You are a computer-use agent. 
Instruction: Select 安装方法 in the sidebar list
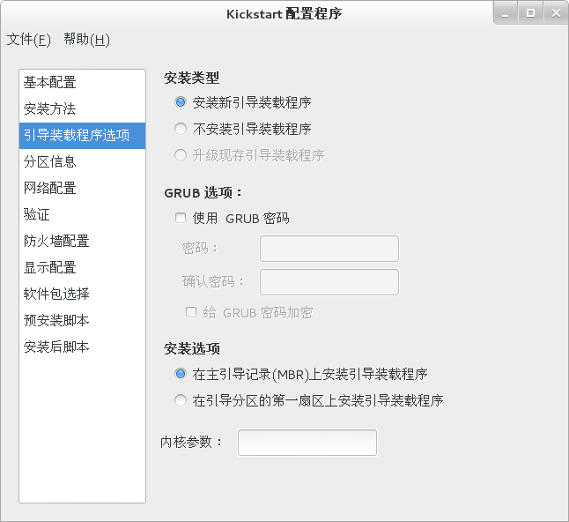pos(83,109)
